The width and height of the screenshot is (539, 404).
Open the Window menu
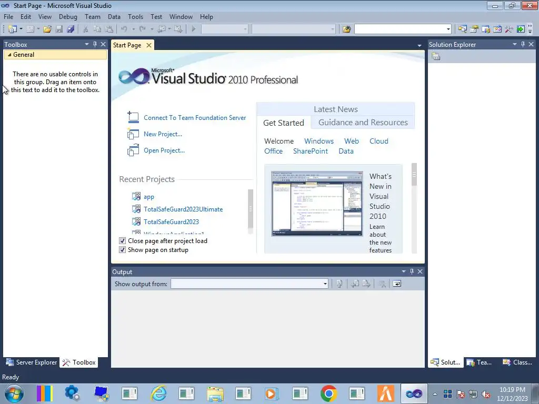click(181, 16)
